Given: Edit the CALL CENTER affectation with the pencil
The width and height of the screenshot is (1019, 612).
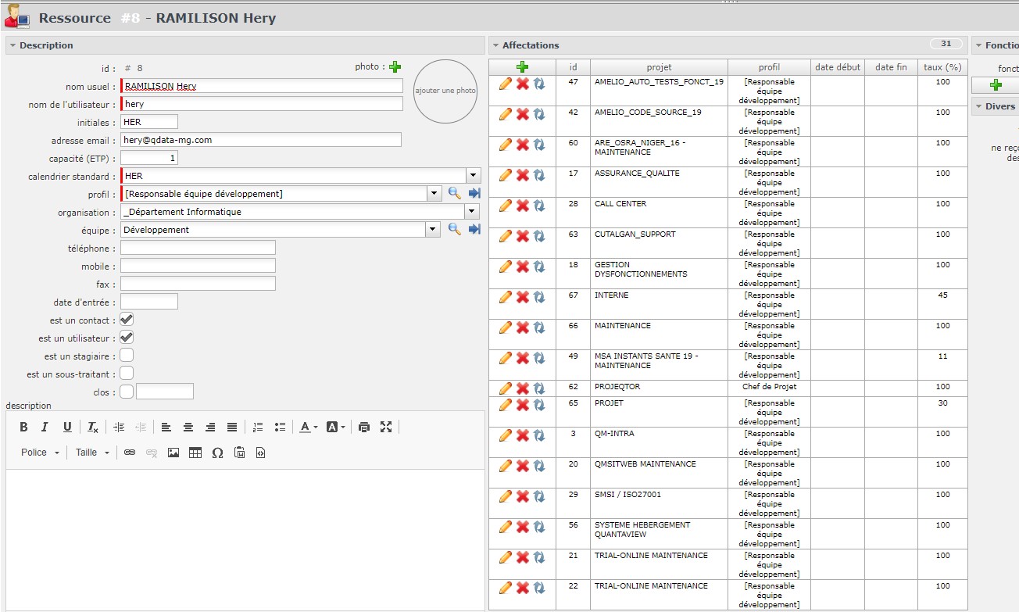Looking at the screenshot, I should pos(505,206).
